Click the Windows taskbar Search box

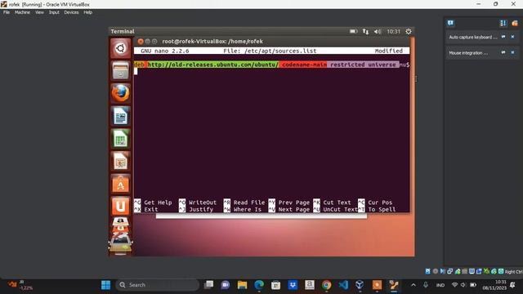pyautogui.click(x=157, y=285)
